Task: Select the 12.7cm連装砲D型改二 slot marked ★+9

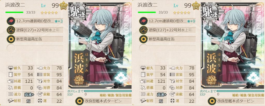Action: tap(167, 21)
